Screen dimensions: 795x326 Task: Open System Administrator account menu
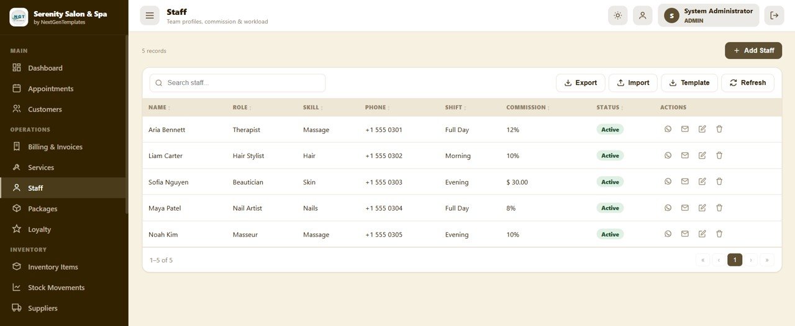(x=709, y=15)
